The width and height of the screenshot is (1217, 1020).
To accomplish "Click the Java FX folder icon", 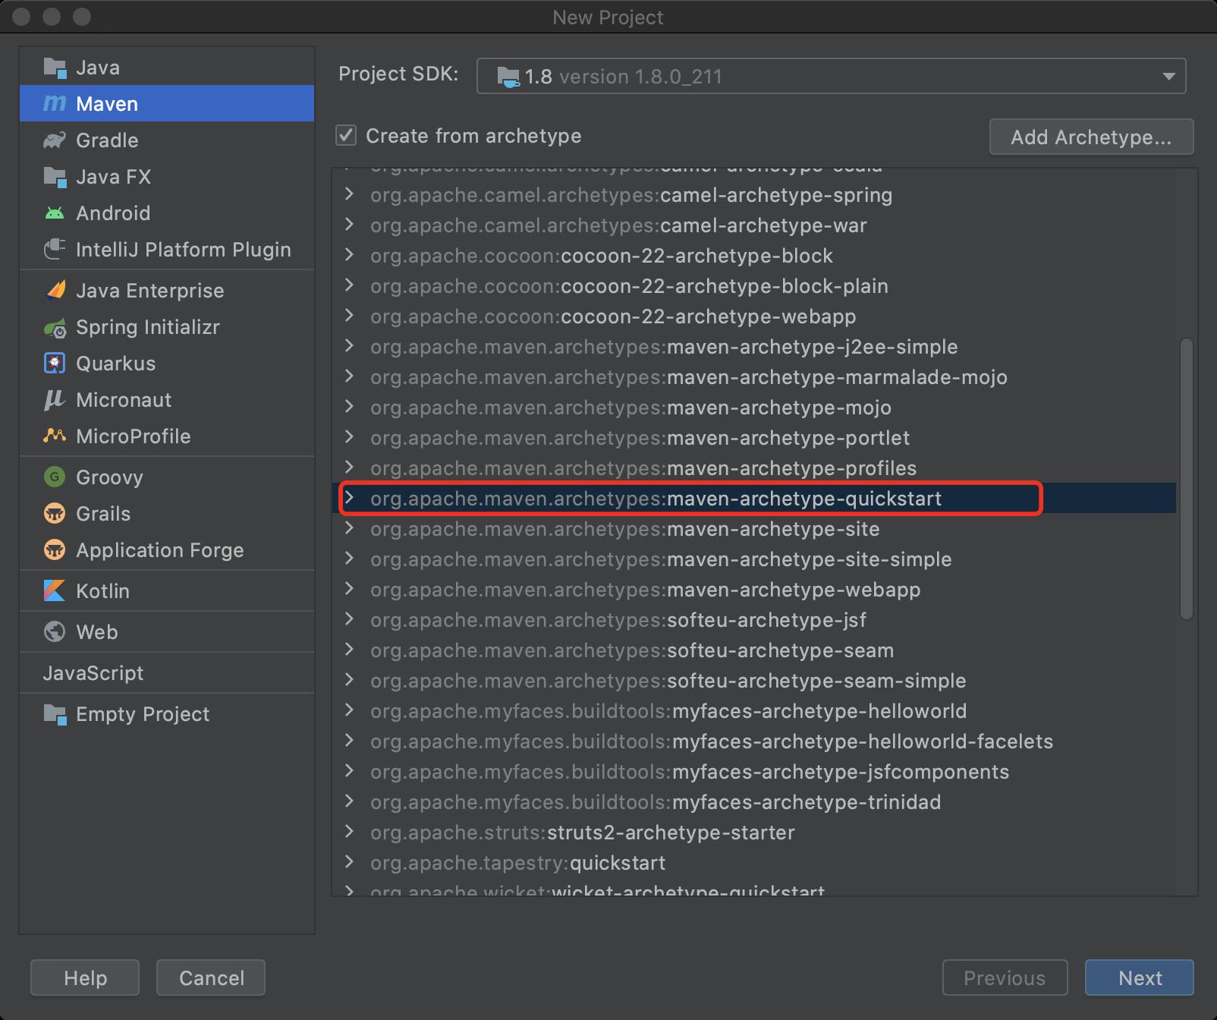I will click(55, 177).
